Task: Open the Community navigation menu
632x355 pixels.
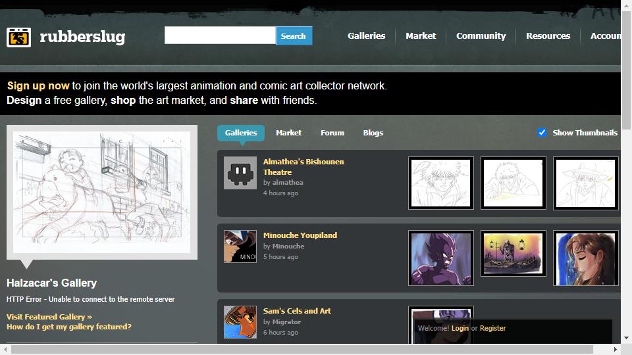Action: click(481, 35)
